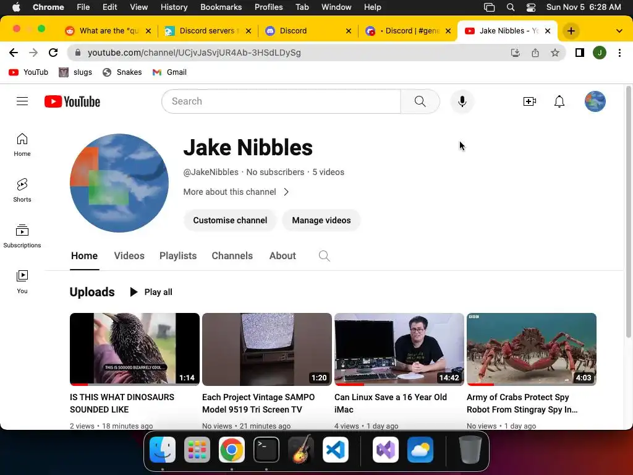Image resolution: width=633 pixels, height=475 pixels.
Task: Switch to the Channels tab
Action: click(232, 255)
